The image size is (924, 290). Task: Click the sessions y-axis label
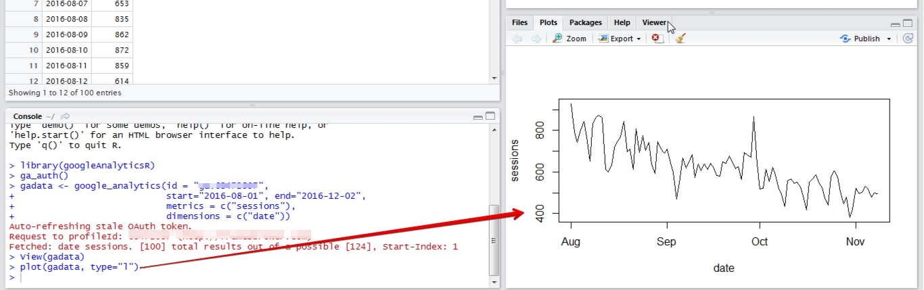pyautogui.click(x=515, y=161)
